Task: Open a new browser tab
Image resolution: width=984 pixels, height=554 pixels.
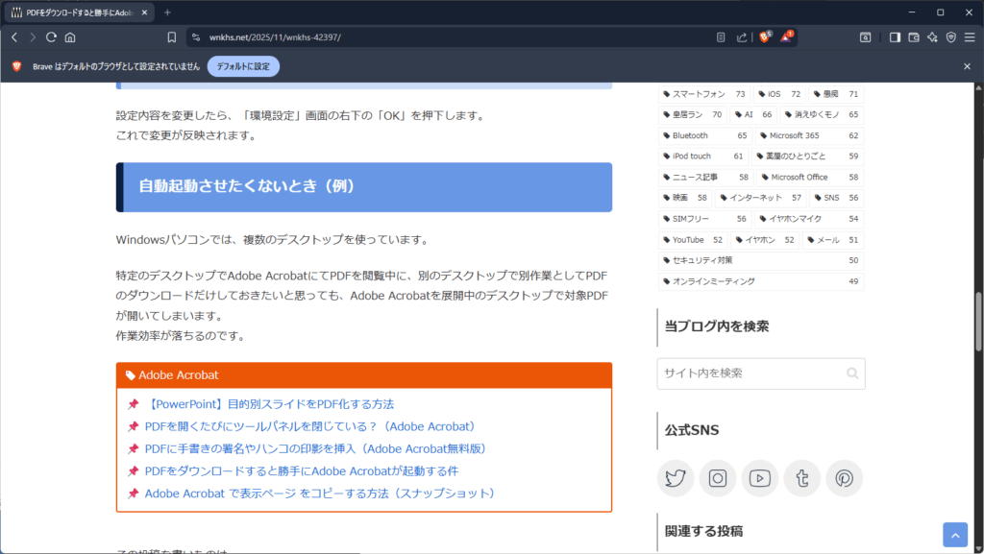Action: coord(167,13)
